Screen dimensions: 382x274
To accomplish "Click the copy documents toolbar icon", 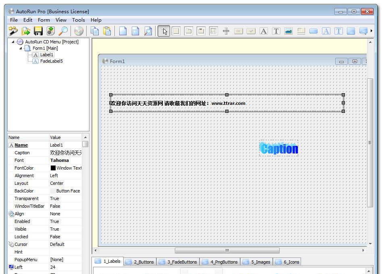I will point(95,31).
